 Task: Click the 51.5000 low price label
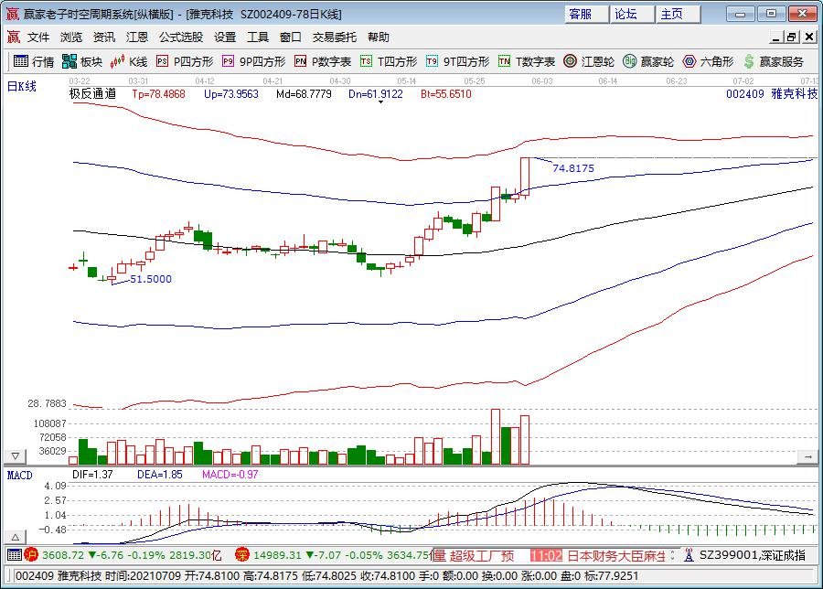pos(151,279)
